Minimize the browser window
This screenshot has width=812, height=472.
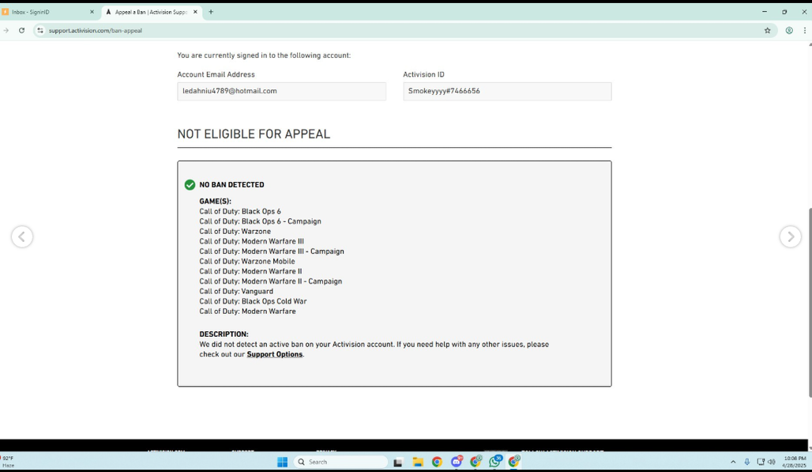click(x=765, y=12)
